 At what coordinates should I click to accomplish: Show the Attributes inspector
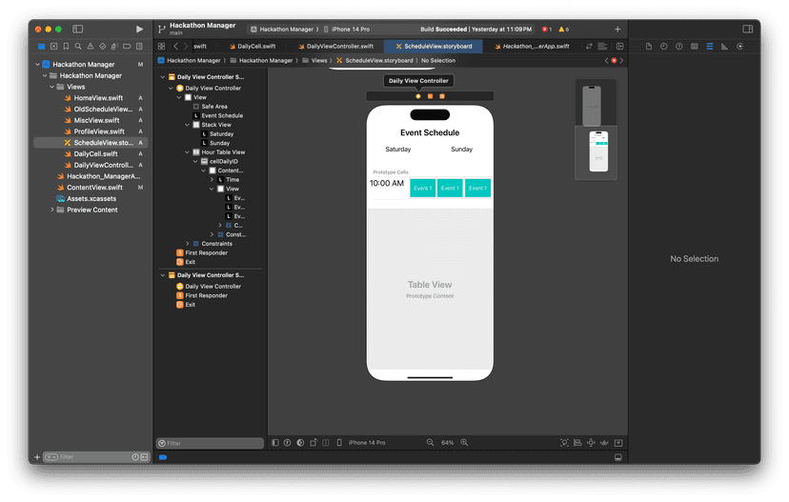click(708, 46)
